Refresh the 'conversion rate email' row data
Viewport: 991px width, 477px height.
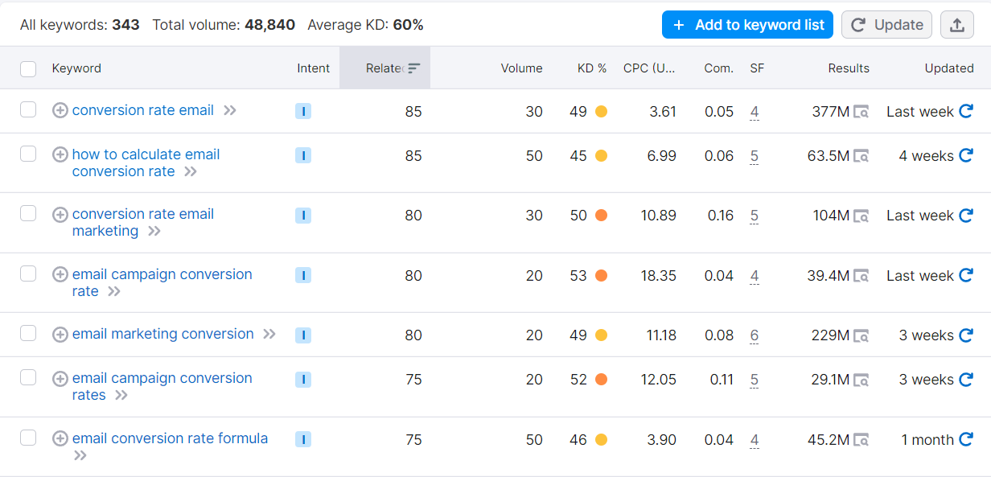tap(966, 112)
